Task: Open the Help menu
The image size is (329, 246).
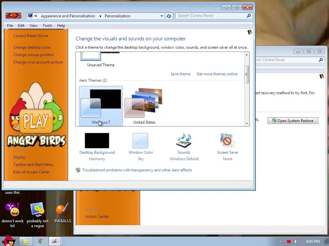Action: pyautogui.click(x=61, y=26)
